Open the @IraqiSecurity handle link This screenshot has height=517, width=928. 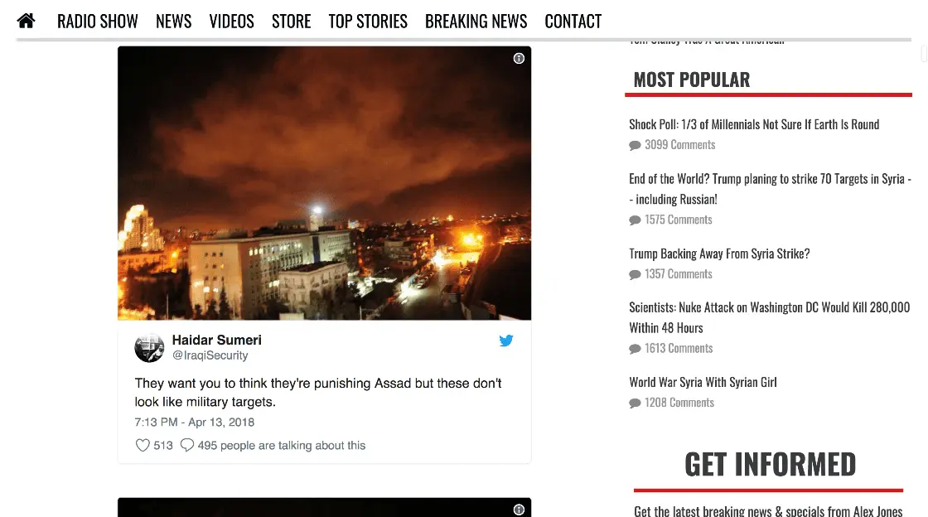tap(210, 355)
